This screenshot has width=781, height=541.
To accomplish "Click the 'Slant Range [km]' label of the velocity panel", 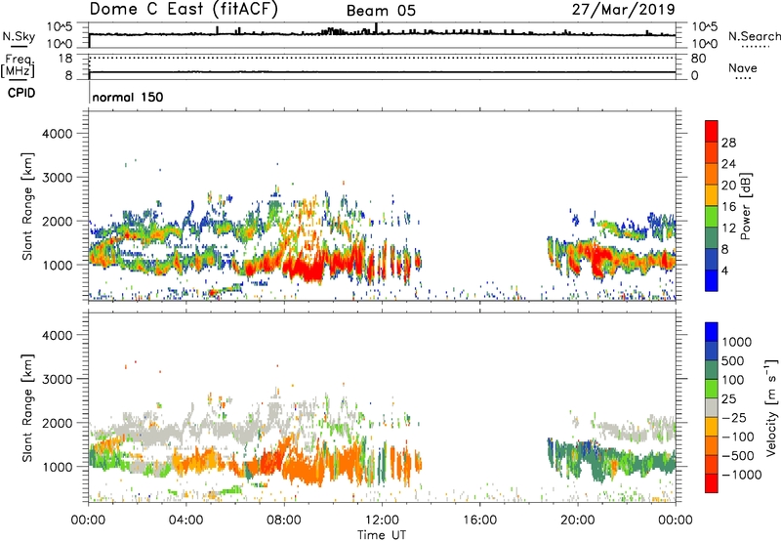I will 27,408.
